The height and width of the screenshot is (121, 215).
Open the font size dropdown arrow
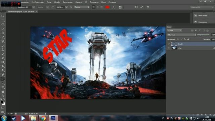point(67,7)
